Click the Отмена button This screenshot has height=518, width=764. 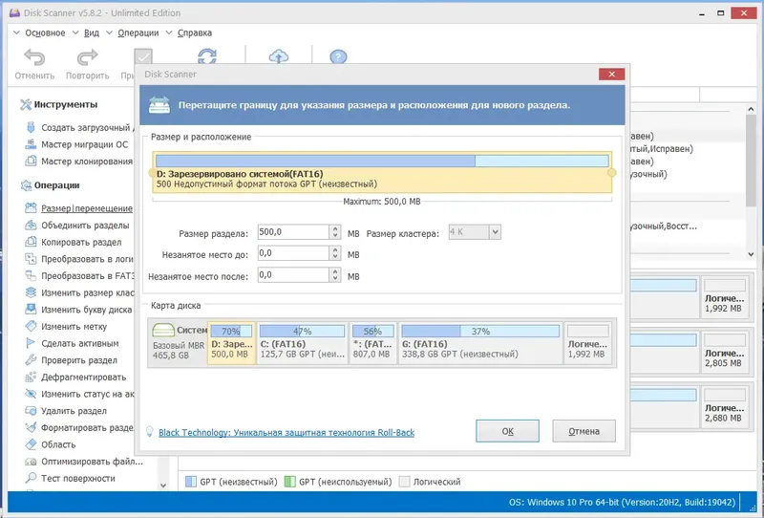tap(584, 431)
